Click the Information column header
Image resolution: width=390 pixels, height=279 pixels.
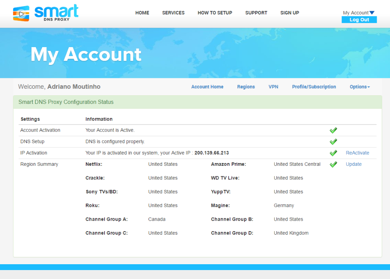tap(99, 119)
